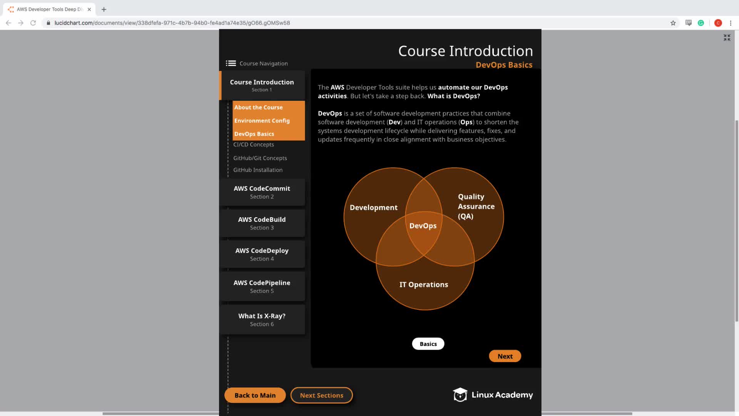Click the Next Sections button
This screenshot has height=416, width=739.
[x=321, y=395]
